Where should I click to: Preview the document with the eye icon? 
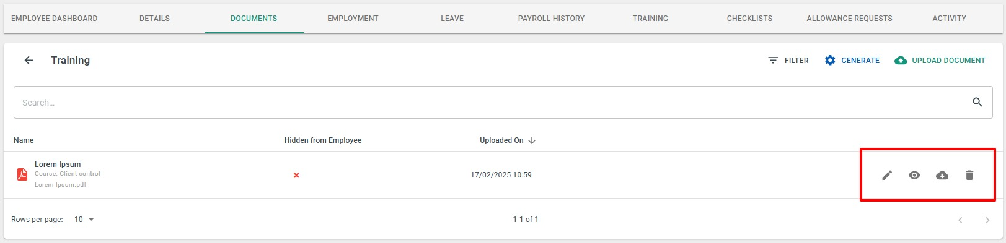(x=914, y=175)
